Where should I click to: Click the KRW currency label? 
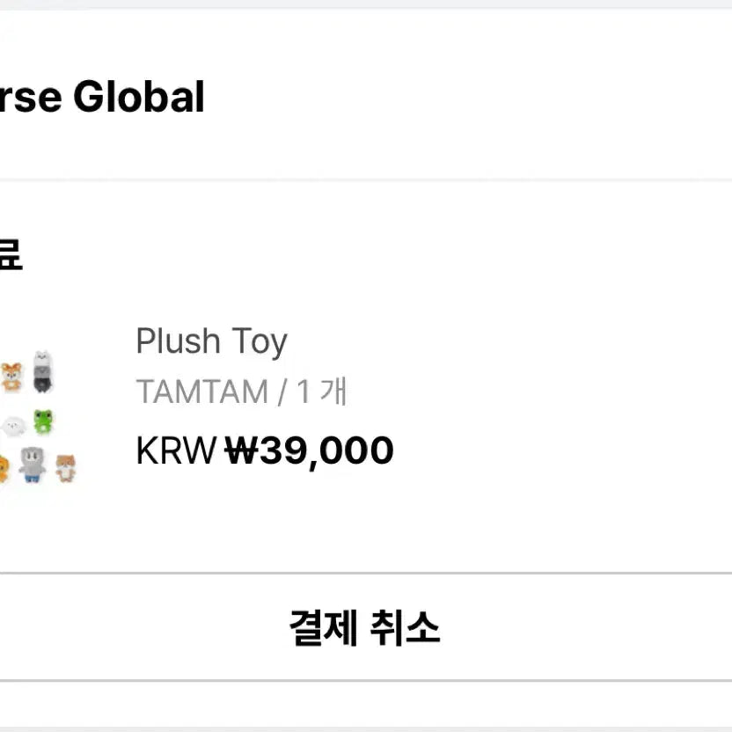click(176, 451)
